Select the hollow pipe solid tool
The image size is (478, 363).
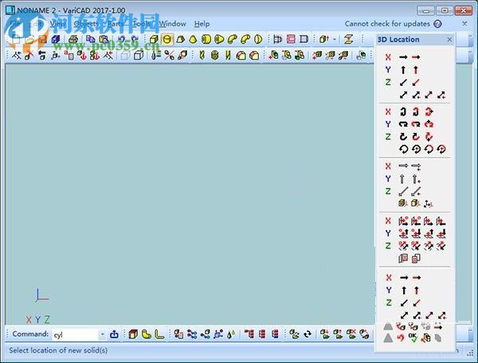pyautogui.click(x=206, y=39)
